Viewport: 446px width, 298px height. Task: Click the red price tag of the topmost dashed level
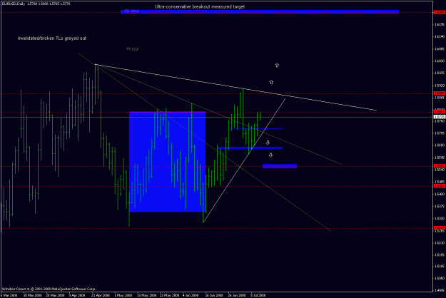439,12
